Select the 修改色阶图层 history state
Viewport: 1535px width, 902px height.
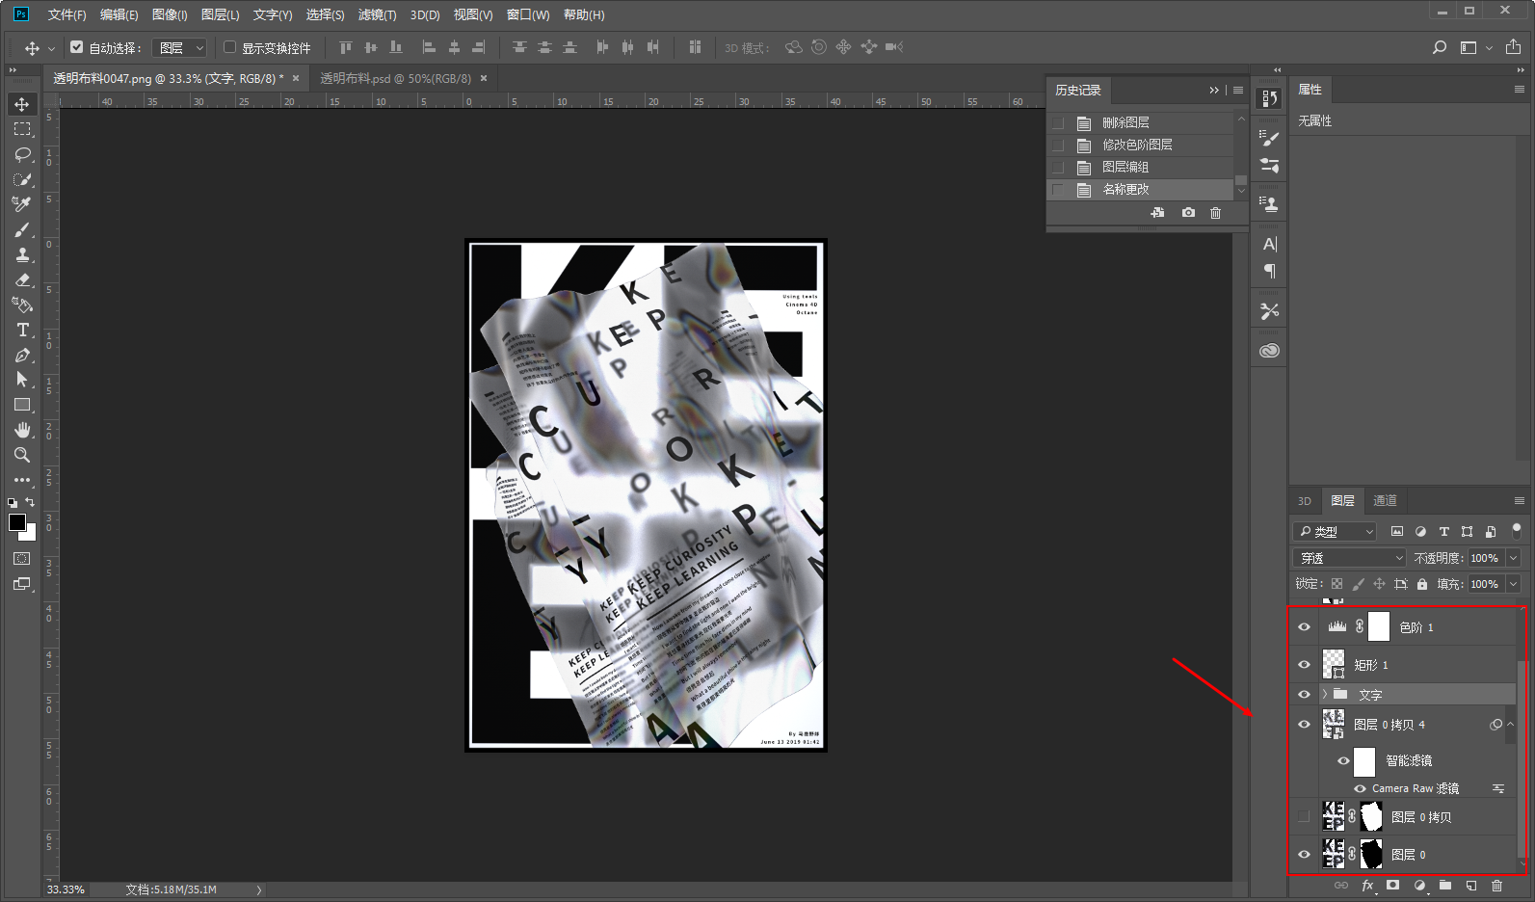pos(1137,145)
